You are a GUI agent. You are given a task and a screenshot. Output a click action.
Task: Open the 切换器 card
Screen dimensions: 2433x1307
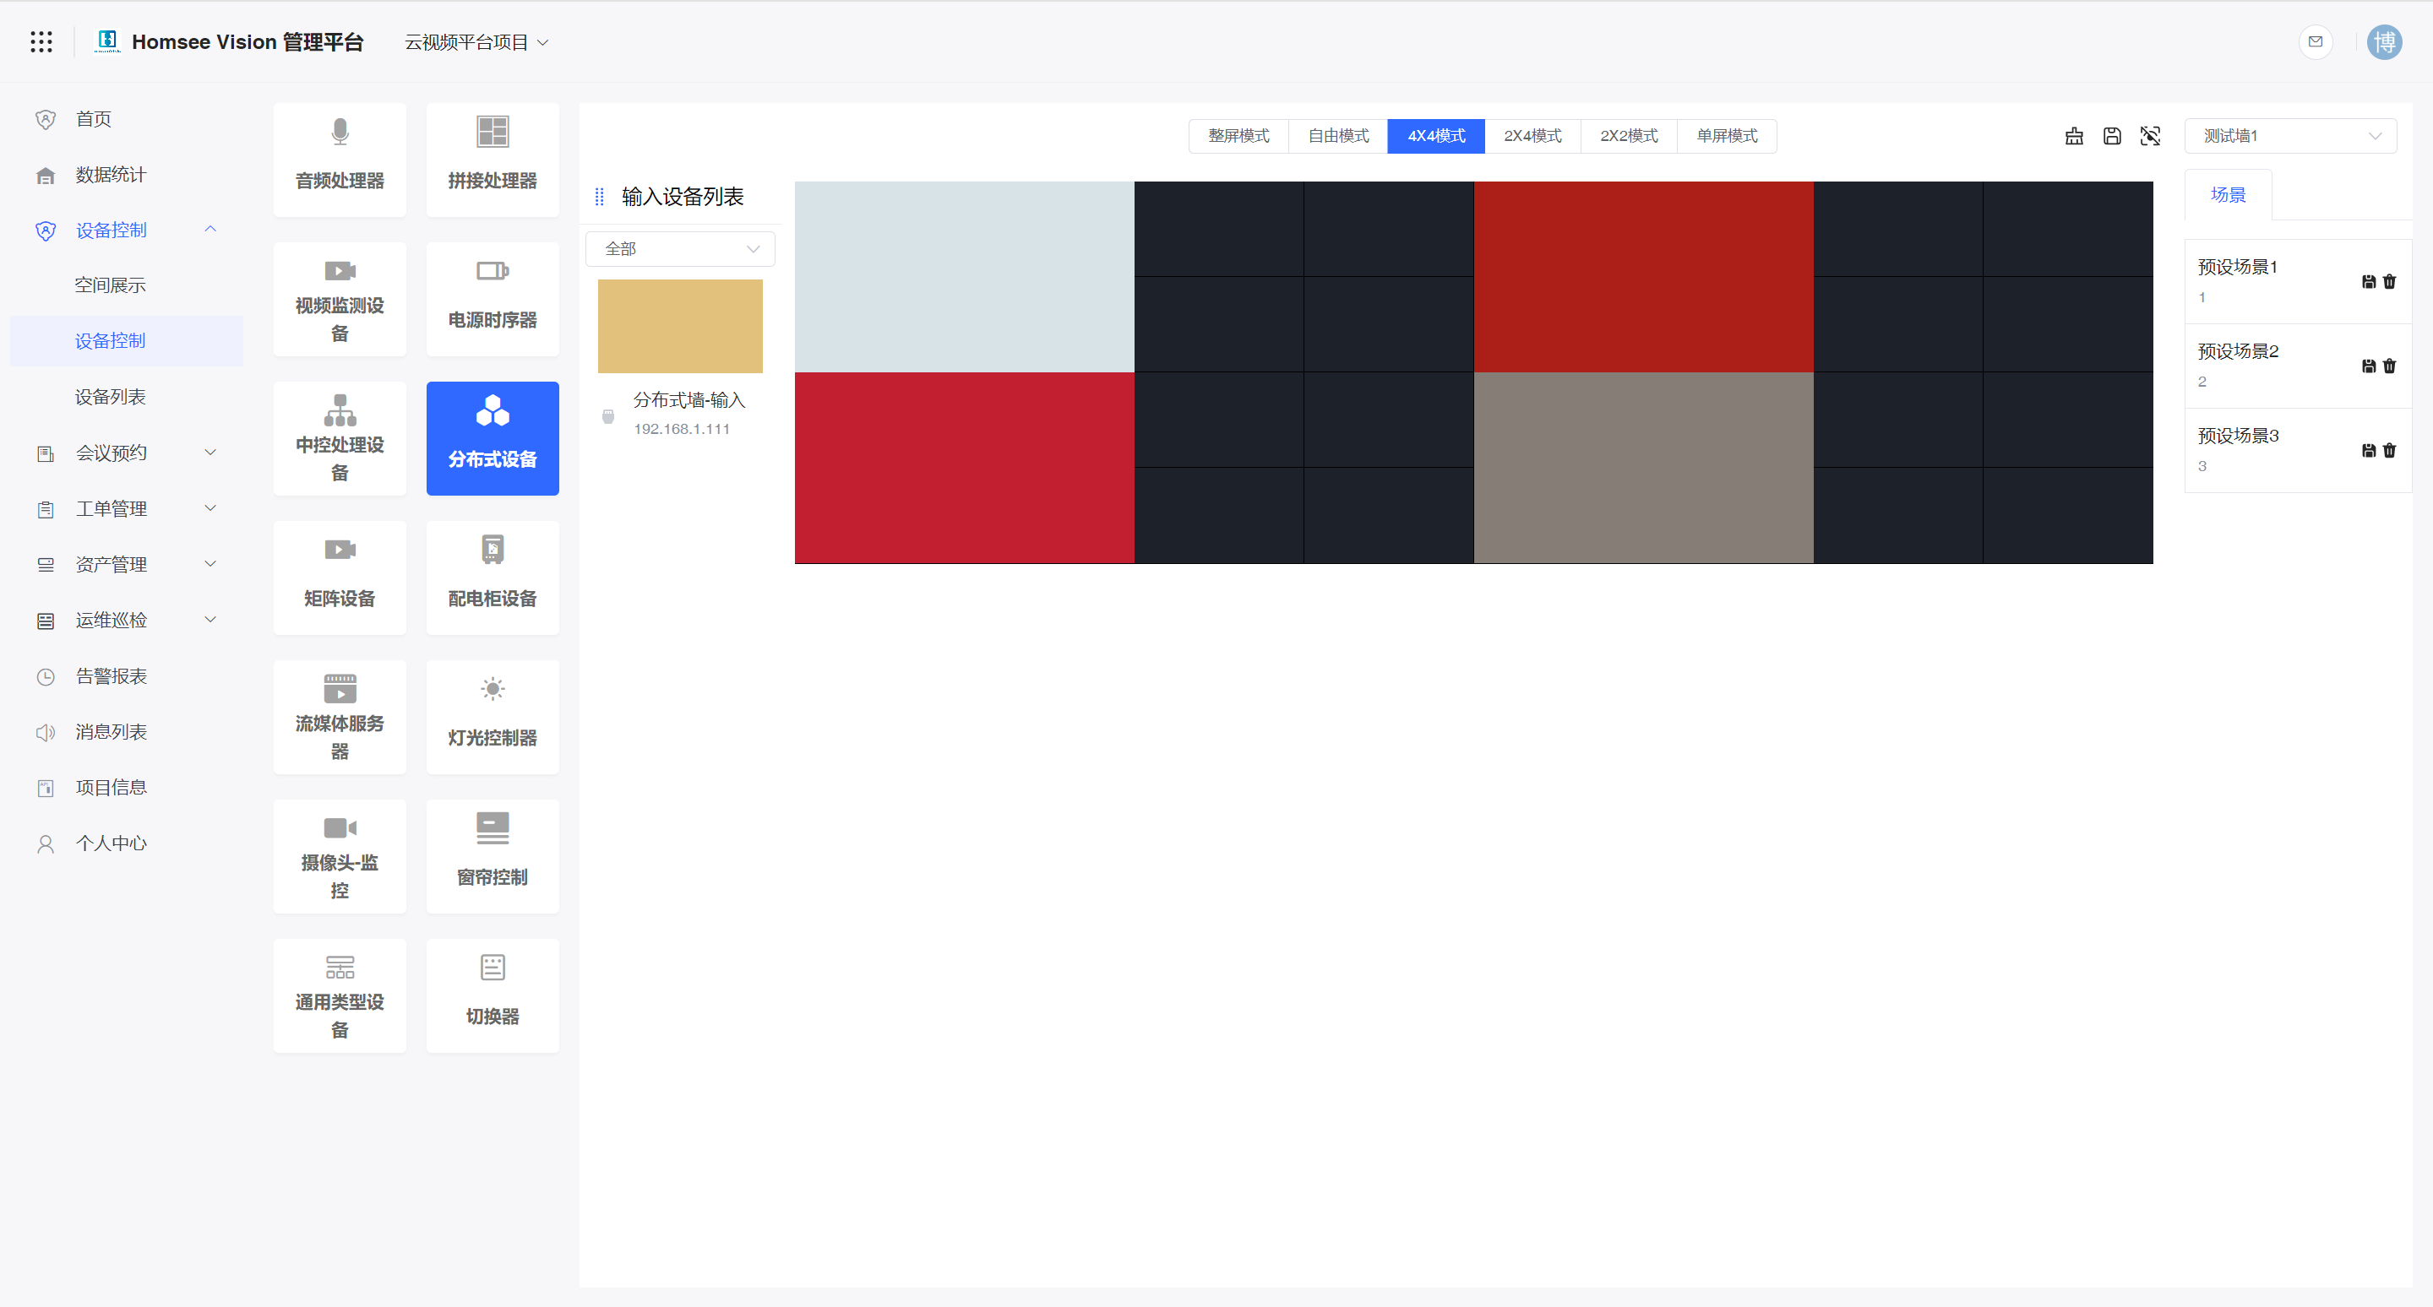coord(492,995)
